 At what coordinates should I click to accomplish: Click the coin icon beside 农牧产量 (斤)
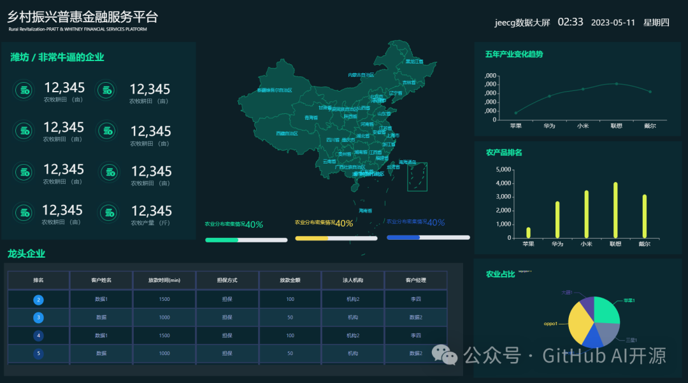tap(107, 213)
